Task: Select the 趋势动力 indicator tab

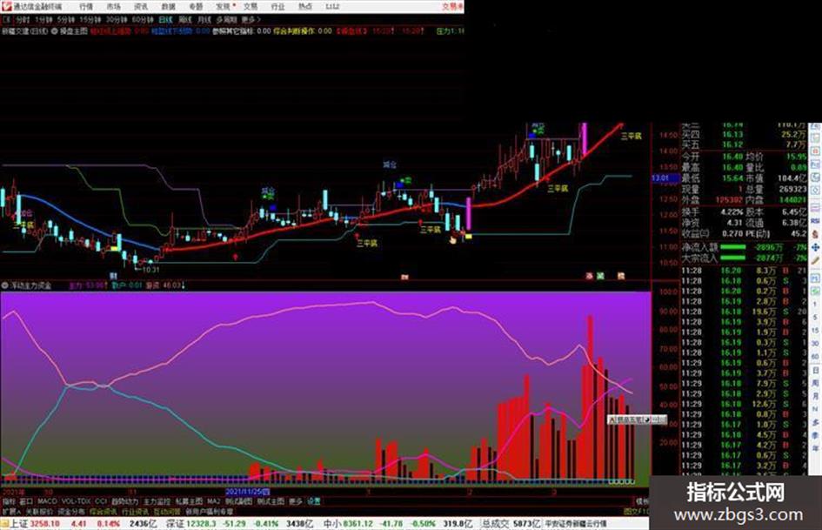Action: point(124,501)
